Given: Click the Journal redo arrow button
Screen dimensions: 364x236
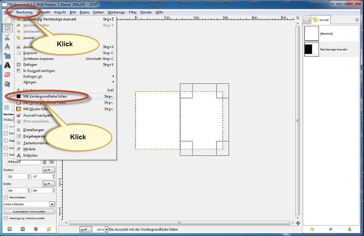Looking at the screenshot, I should pos(331,229).
